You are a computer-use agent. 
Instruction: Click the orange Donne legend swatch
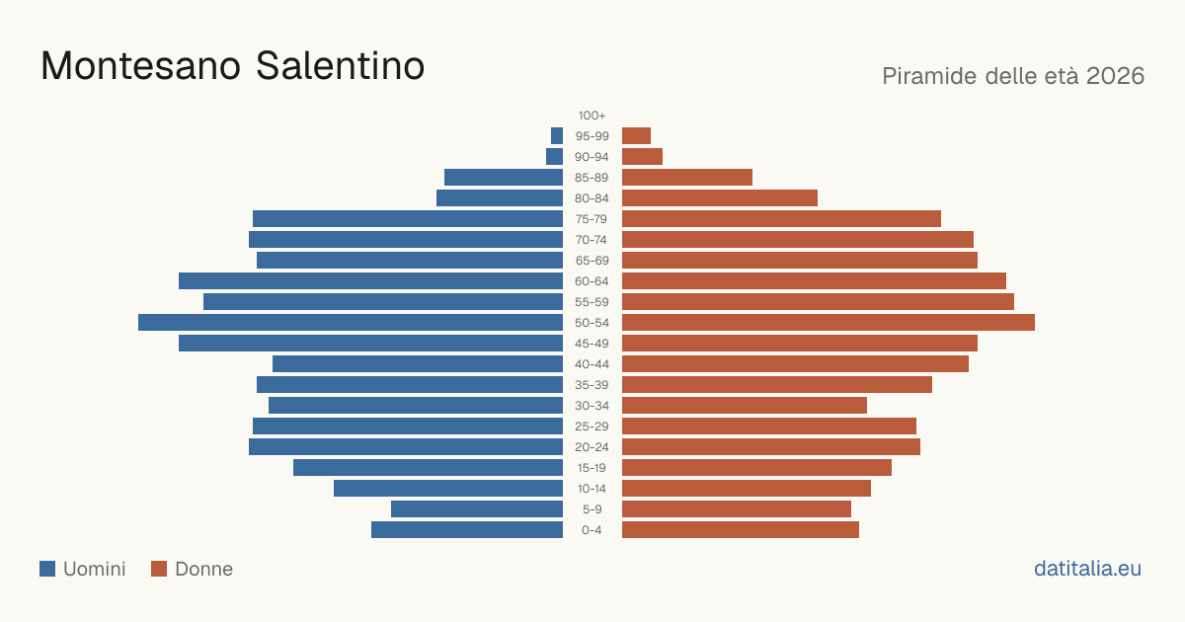(159, 569)
